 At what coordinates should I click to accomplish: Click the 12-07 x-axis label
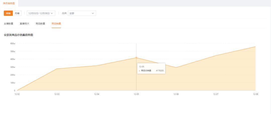216,94
